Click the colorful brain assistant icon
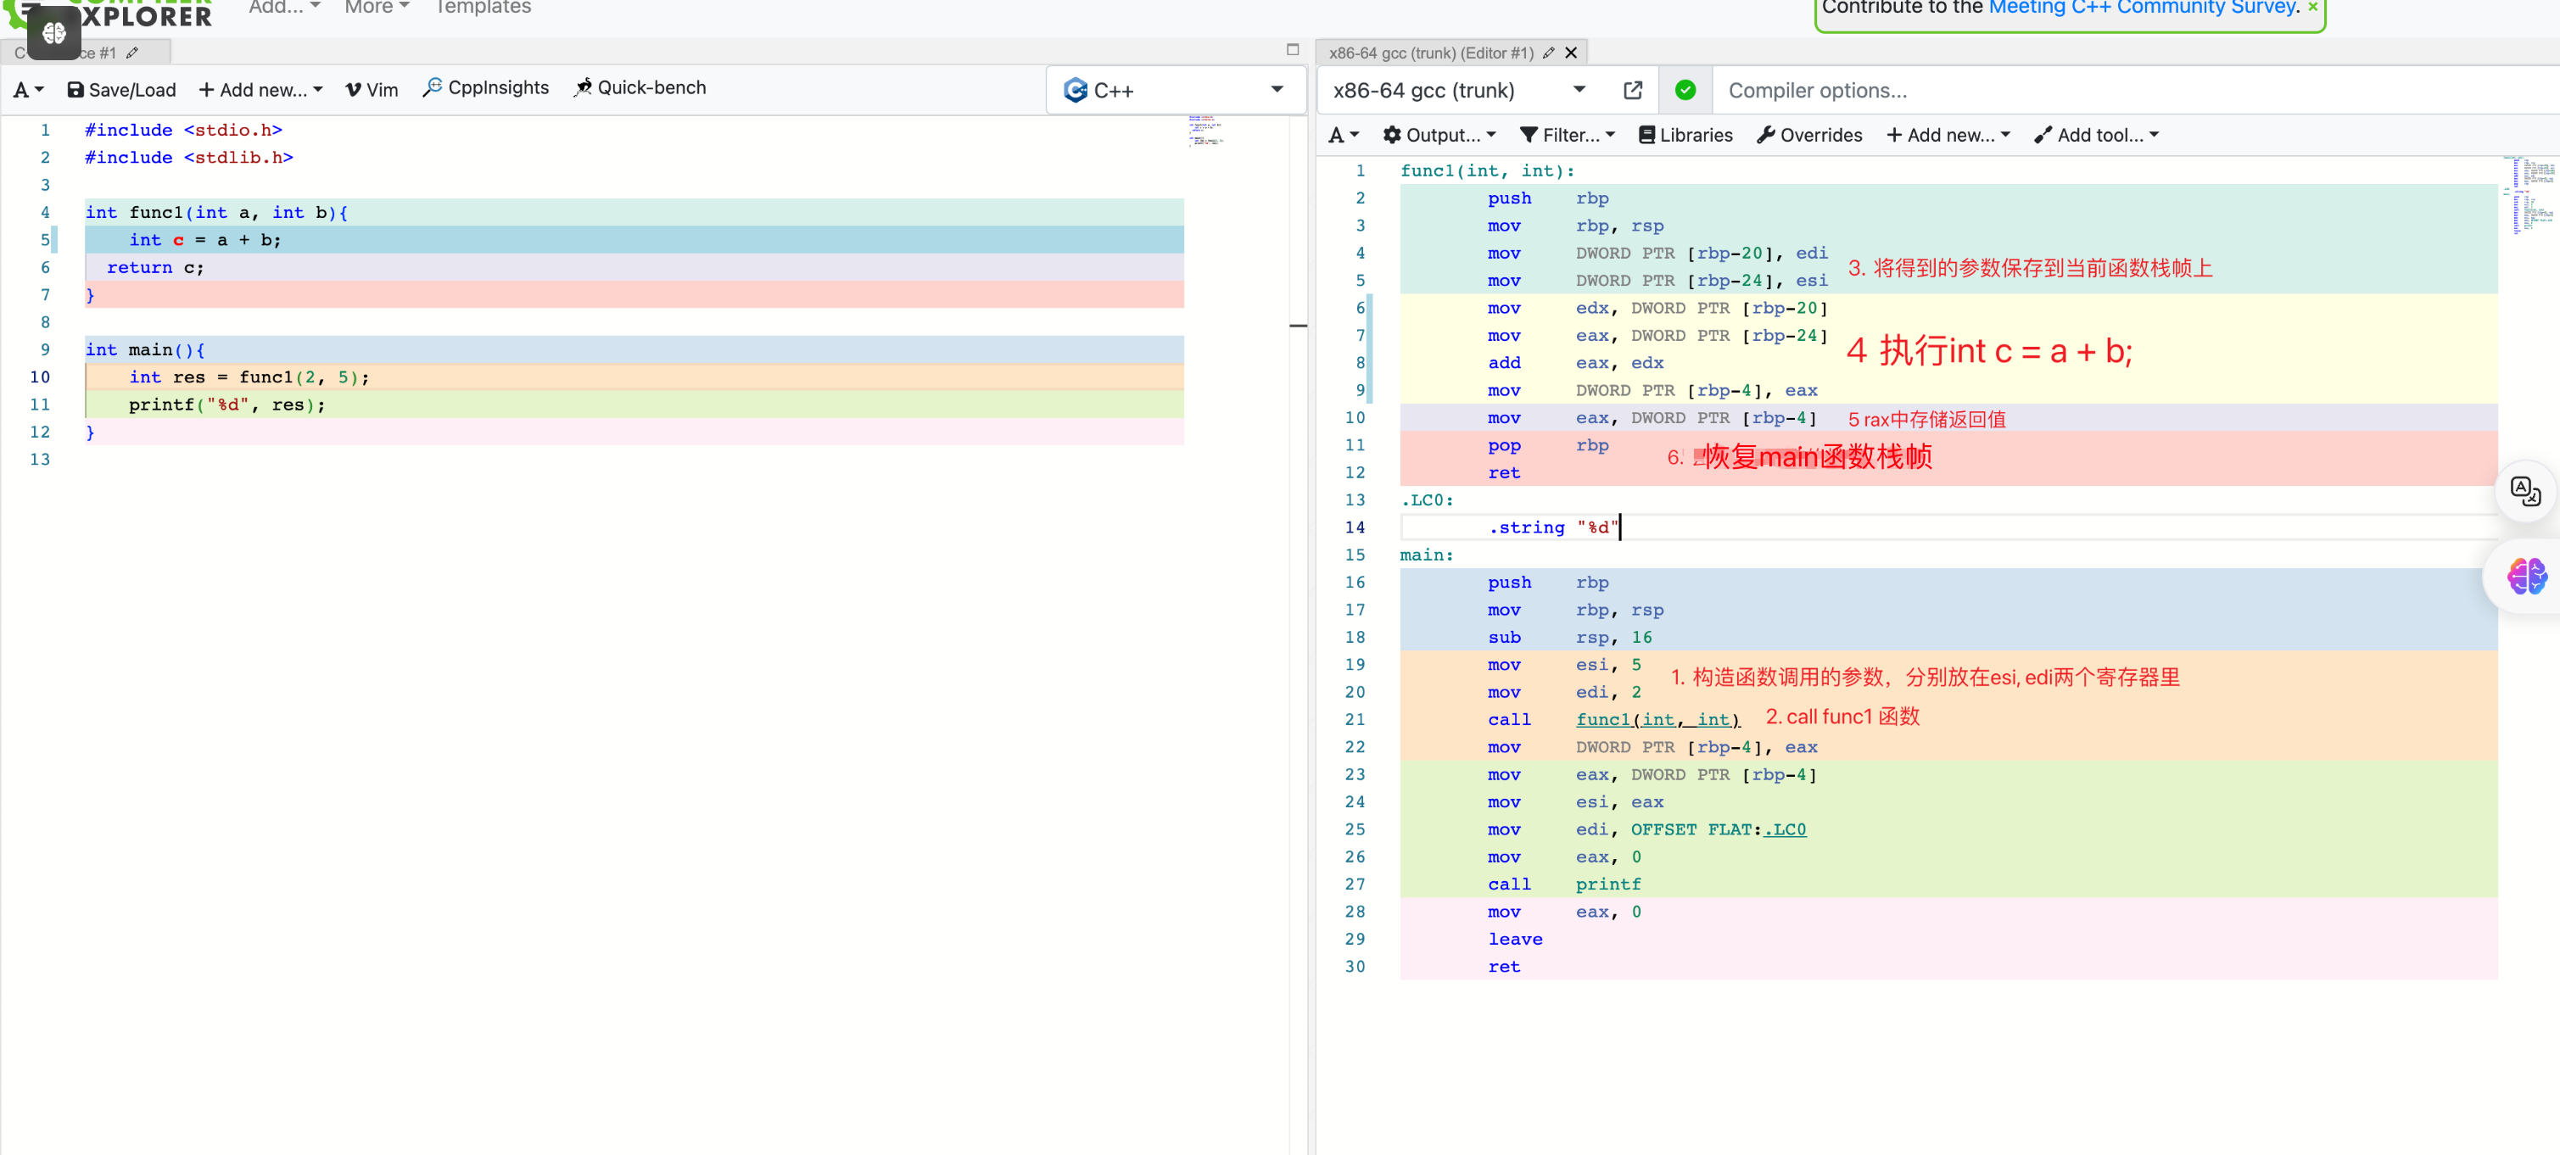 click(2525, 576)
